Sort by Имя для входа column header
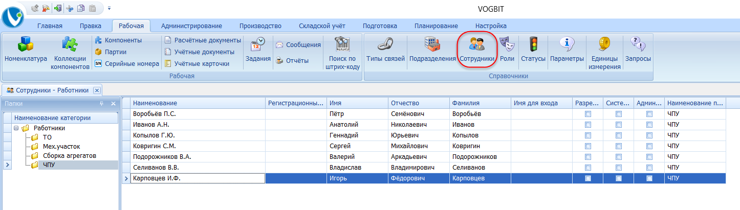 coord(541,103)
